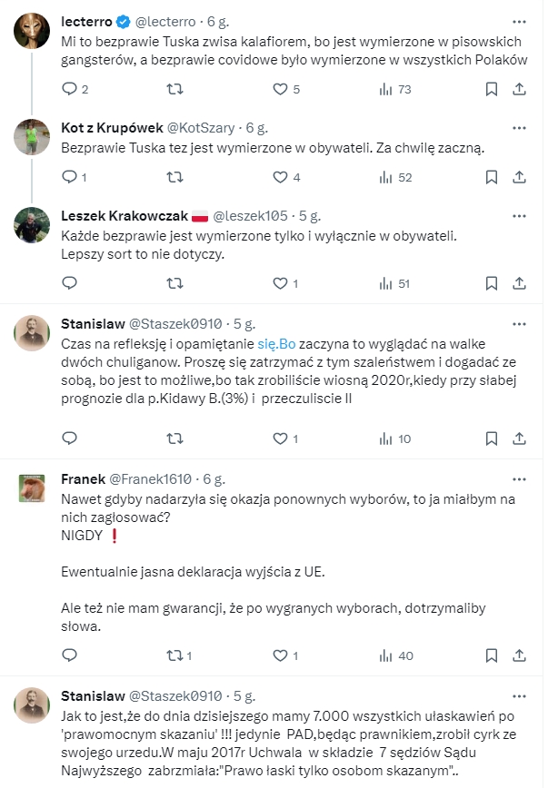Screen dimensions: 548x788
Task: Share Franek's tweet via share icon
Action: pos(519,655)
